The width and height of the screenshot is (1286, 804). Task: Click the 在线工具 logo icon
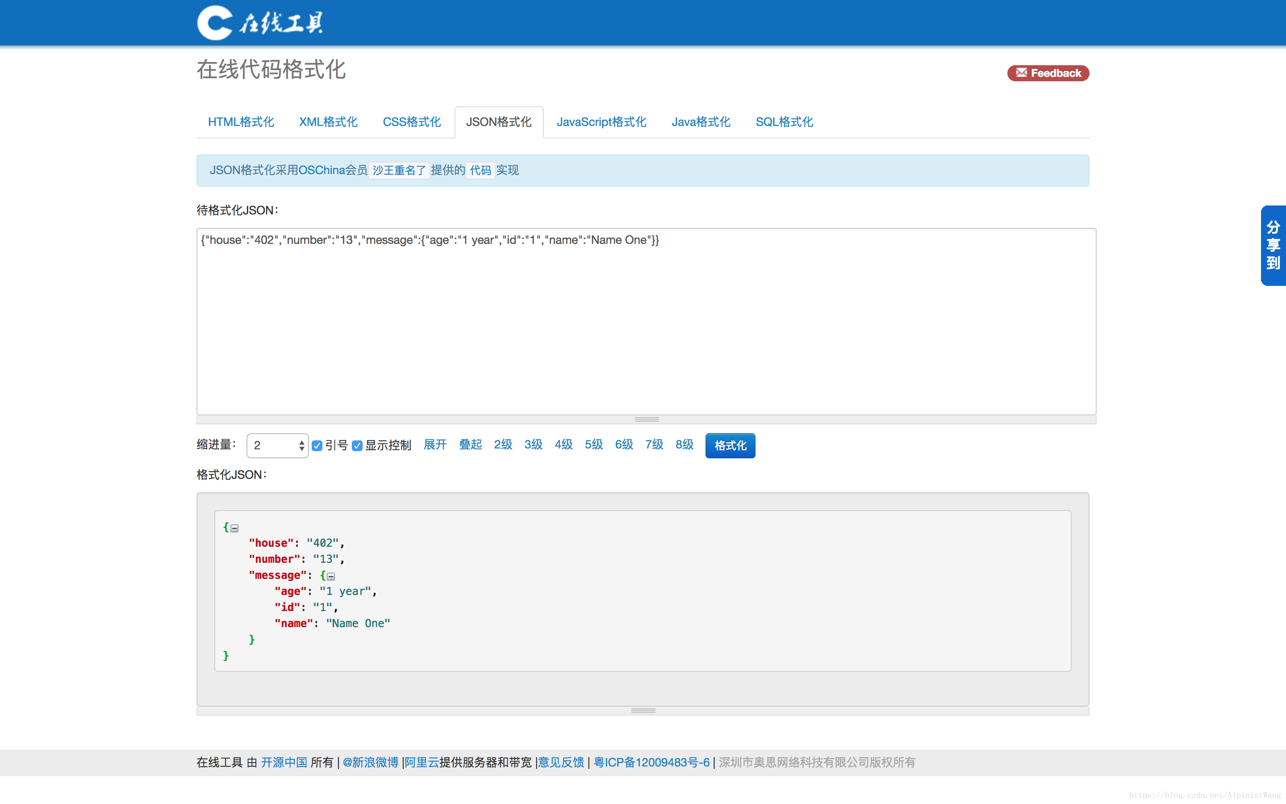coord(260,23)
